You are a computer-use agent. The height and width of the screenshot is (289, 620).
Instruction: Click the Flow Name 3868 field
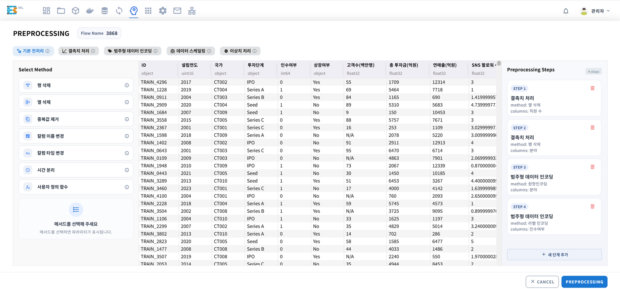pos(99,33)
